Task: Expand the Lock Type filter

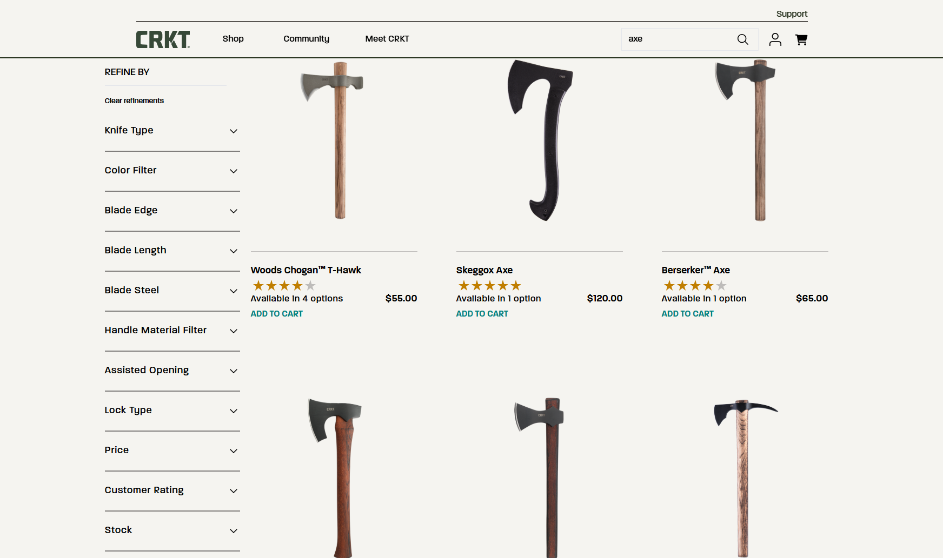Action: coord(172,411)
